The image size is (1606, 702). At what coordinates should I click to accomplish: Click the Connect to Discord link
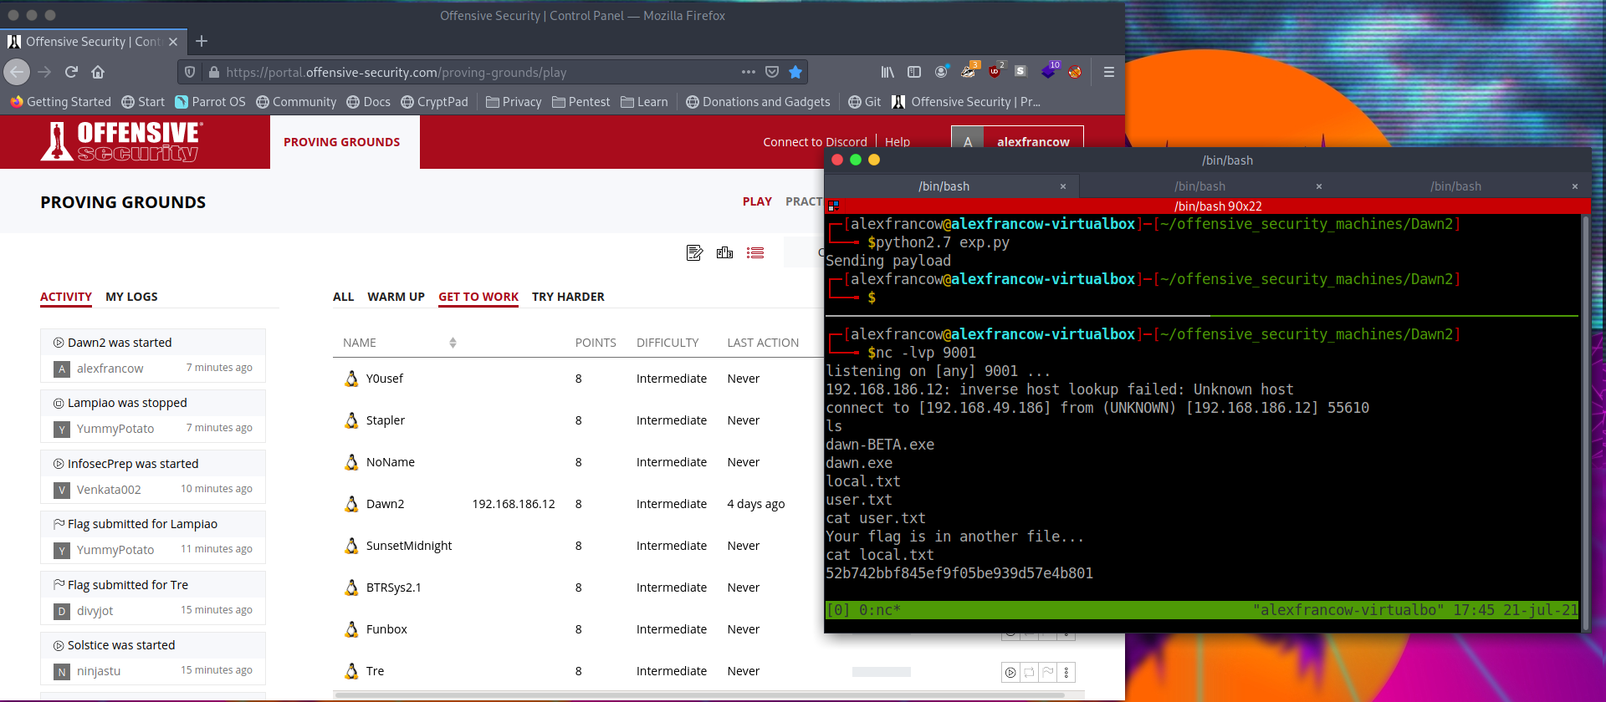pos(815,142)
